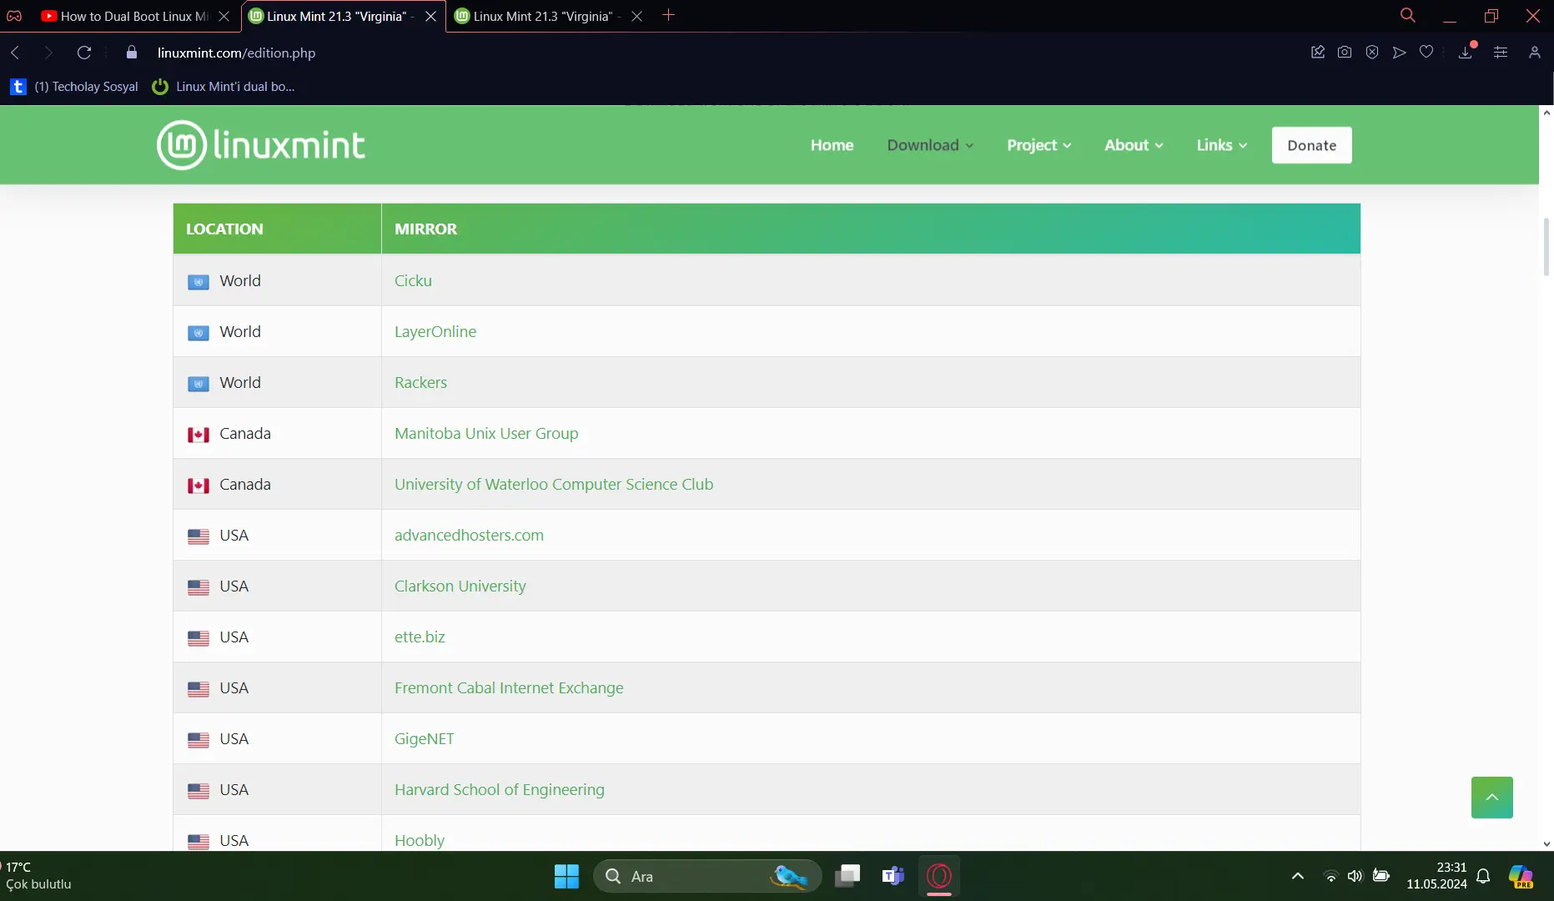Click the Linux Mint logo

[261, 145]
